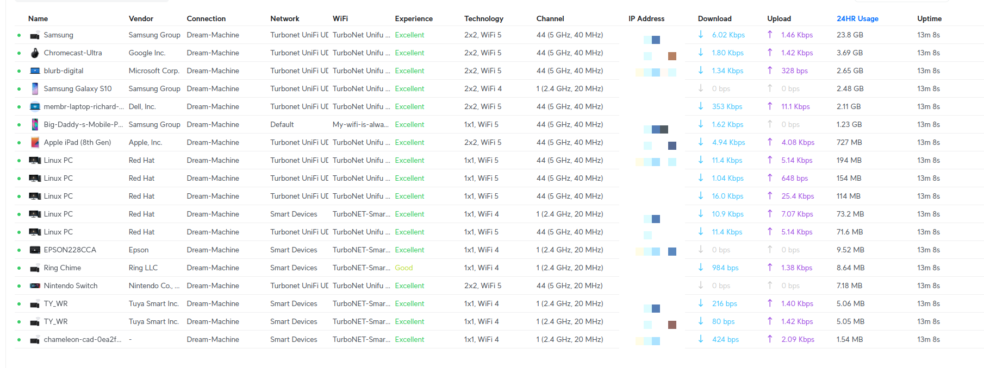Click the membr-laptop-richard laptop icon

[35, 107]
